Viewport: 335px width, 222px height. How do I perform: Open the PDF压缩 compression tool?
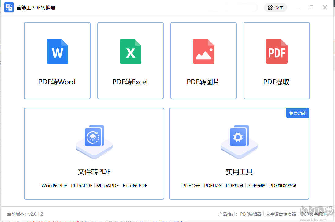213,185
